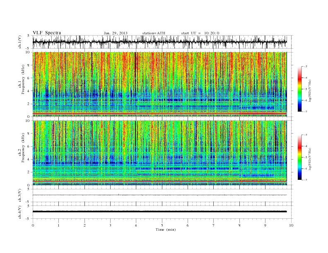328x253 pixels.
Task: Click the "2" tick on the time axis
Action: coord(84,225)
